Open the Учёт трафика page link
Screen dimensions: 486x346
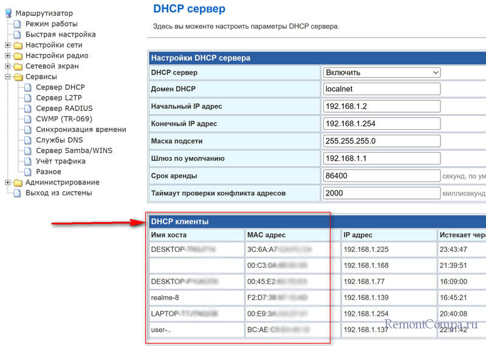coord(60,161)
